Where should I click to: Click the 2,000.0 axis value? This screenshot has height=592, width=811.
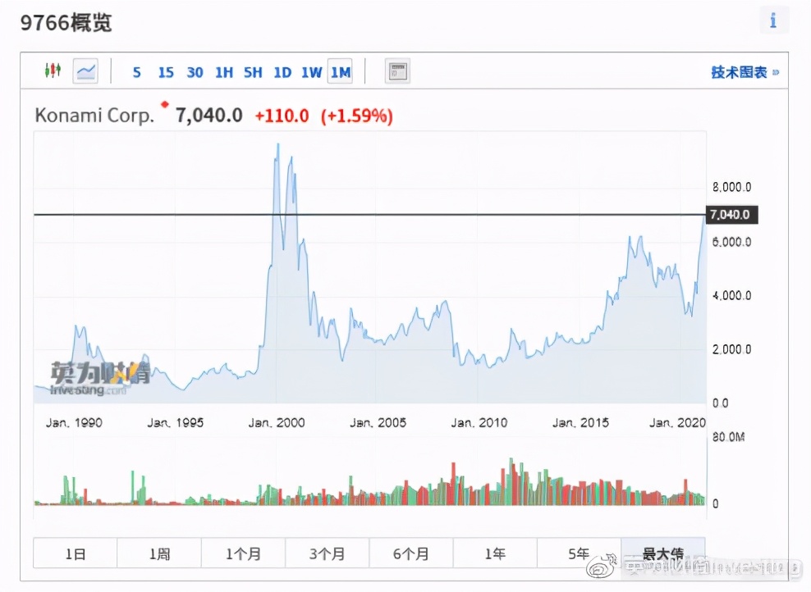[731, 350]
